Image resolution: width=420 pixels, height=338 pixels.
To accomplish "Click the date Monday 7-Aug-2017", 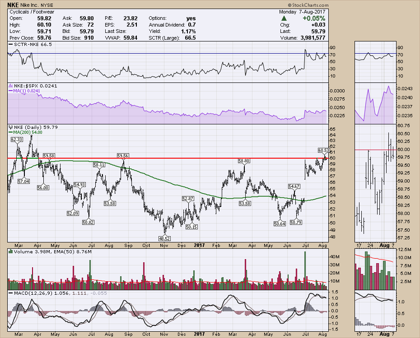I will [x=302, y=12].
